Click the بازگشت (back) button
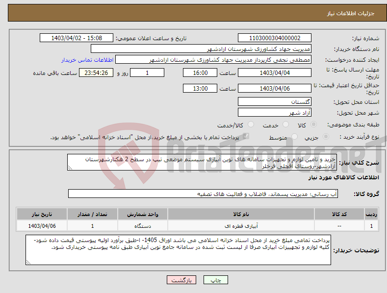 (x=181, y=280)
